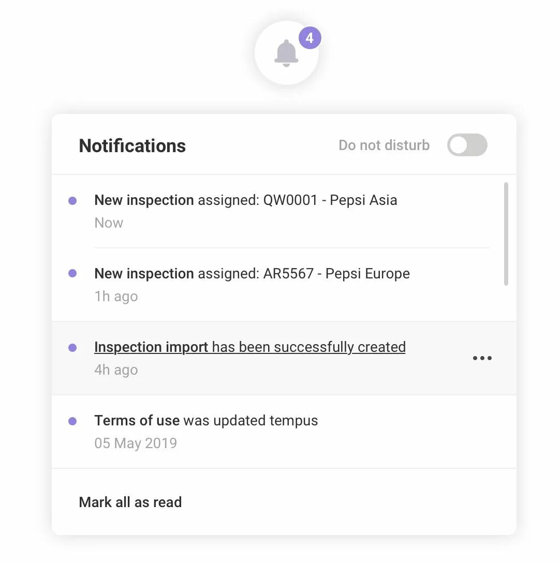
Task: Click the 4h ago timestamp
Action: pyautogui.click(x=116, y=370)
